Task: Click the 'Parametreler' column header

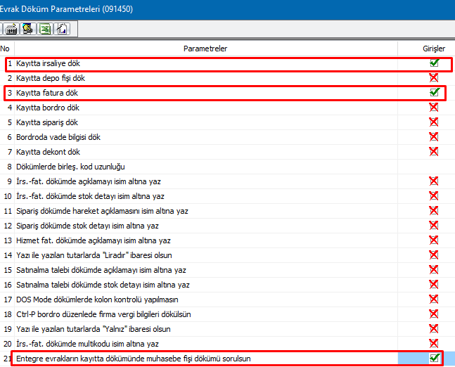Action: pyautogui.click(x=205, y=49)
